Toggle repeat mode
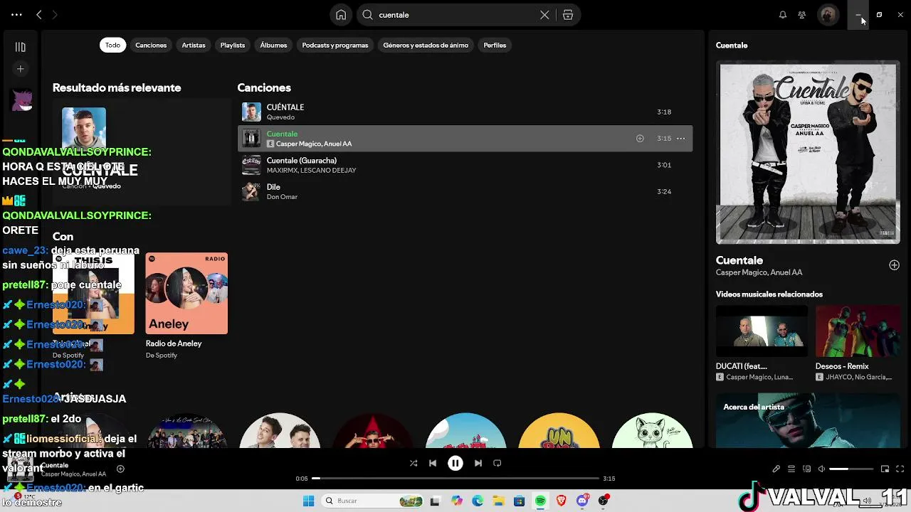Screen dimensions: 911x512 497,463
